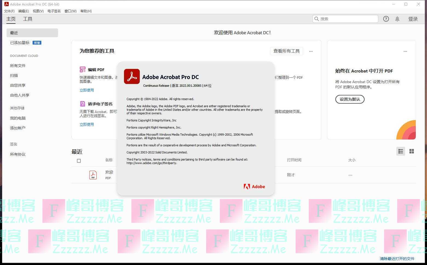
Task: Click the 打开时间 column header
Action: 294,160
